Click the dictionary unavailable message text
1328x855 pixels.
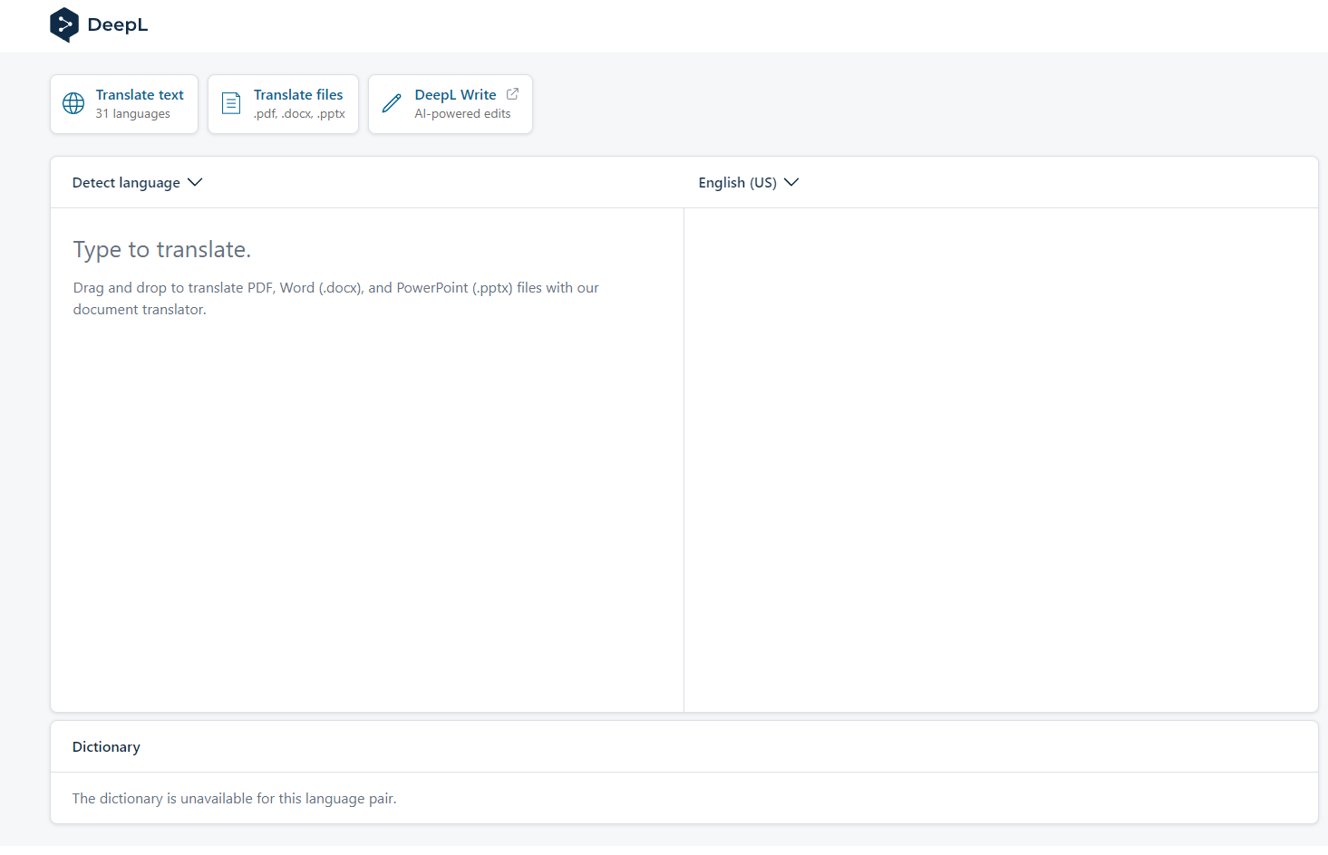[x=235, y=799]
